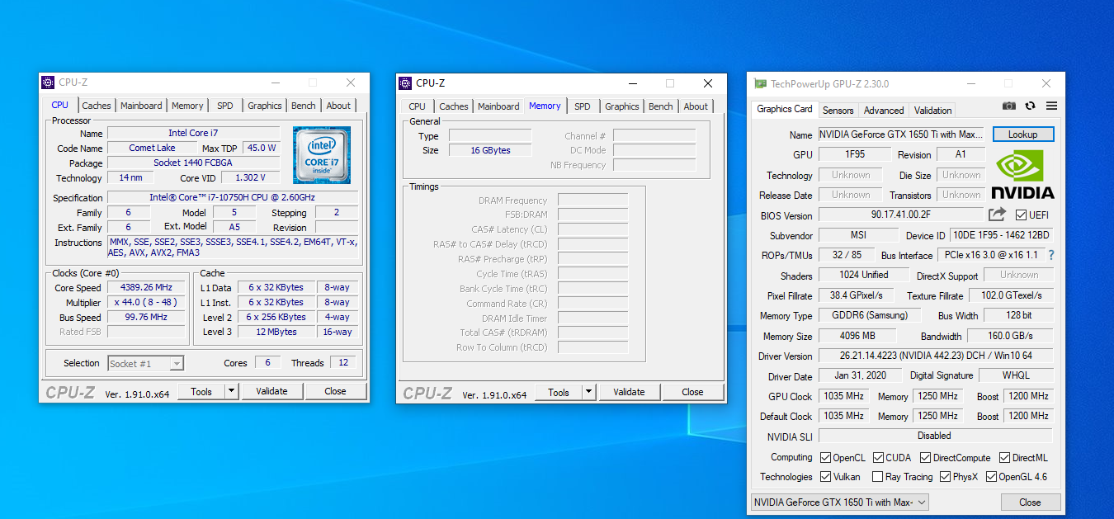Open the Validation tab in GPU-Z

933,111
